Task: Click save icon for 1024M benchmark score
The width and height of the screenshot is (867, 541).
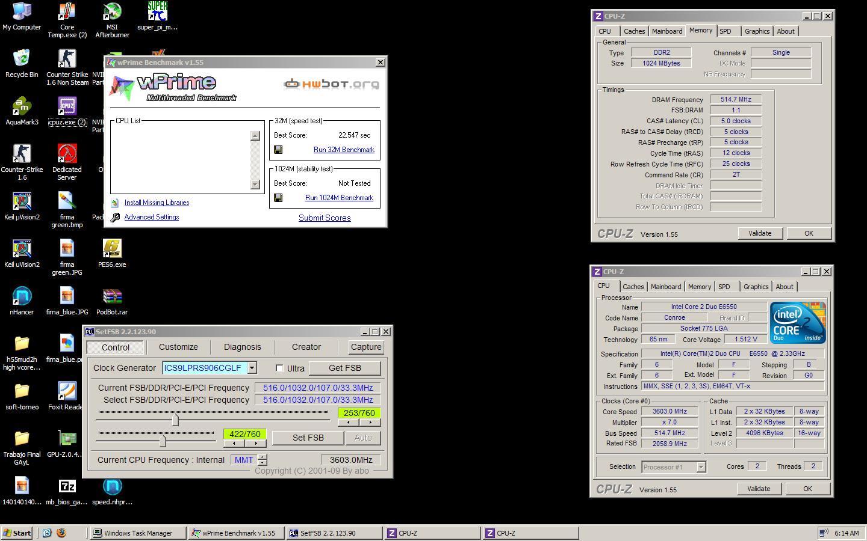Action: (278, 198)
